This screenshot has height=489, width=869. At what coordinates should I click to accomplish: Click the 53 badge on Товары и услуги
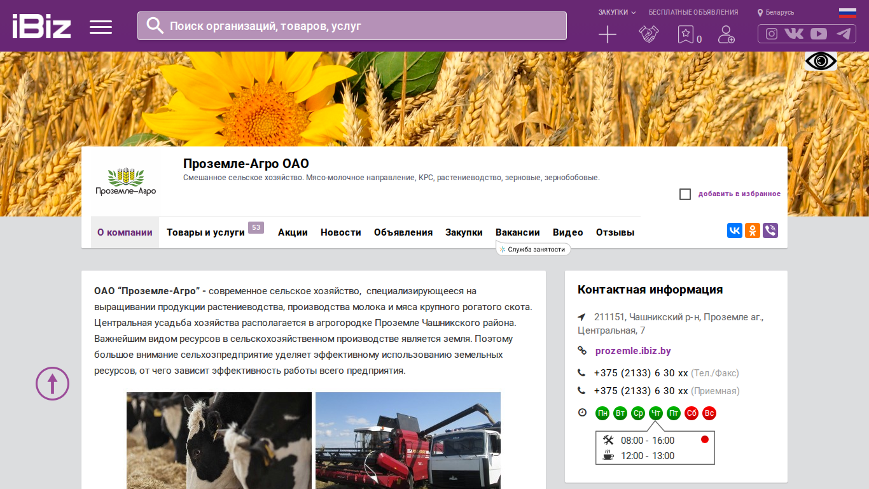[256, 227]
